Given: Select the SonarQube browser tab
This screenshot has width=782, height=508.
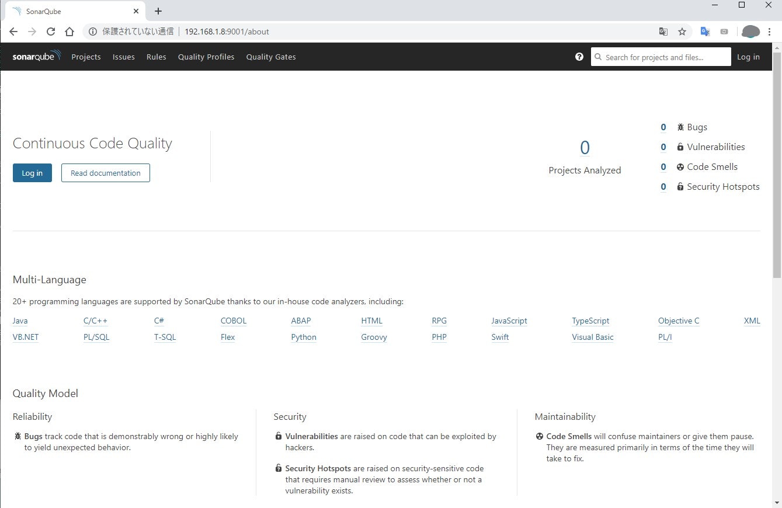Looking at the screenshot, I should [75, 11].
